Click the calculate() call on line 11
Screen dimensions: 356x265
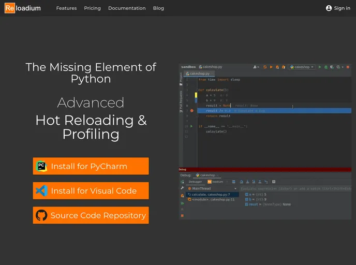tap(216, 131)
